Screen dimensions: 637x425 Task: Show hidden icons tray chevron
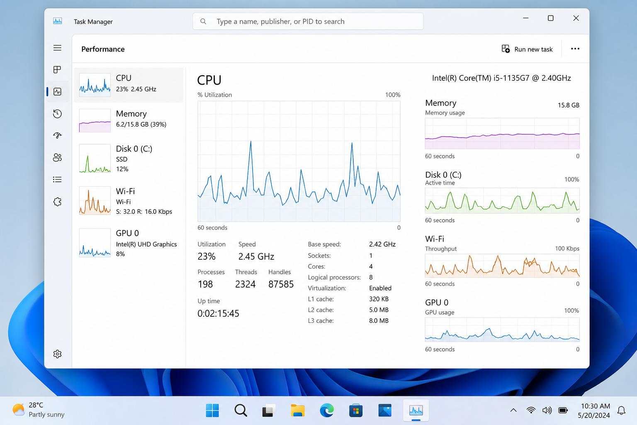tap(513, 410)
